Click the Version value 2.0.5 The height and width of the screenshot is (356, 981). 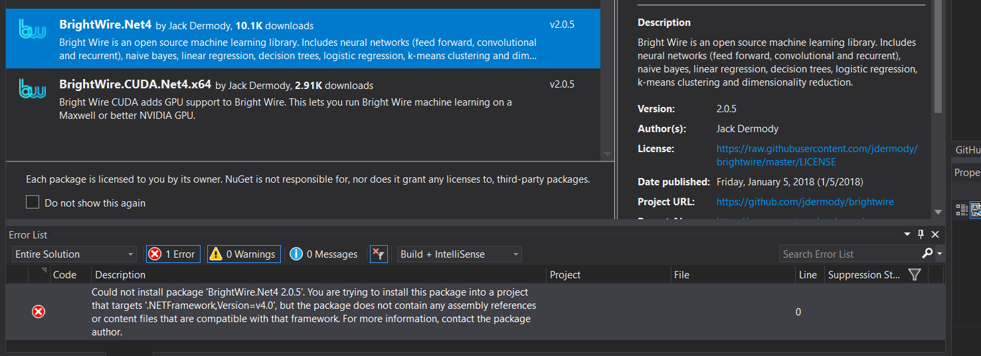click(726, 109)
